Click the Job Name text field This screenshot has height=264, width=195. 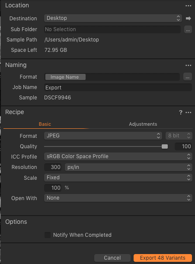point(118,87)
